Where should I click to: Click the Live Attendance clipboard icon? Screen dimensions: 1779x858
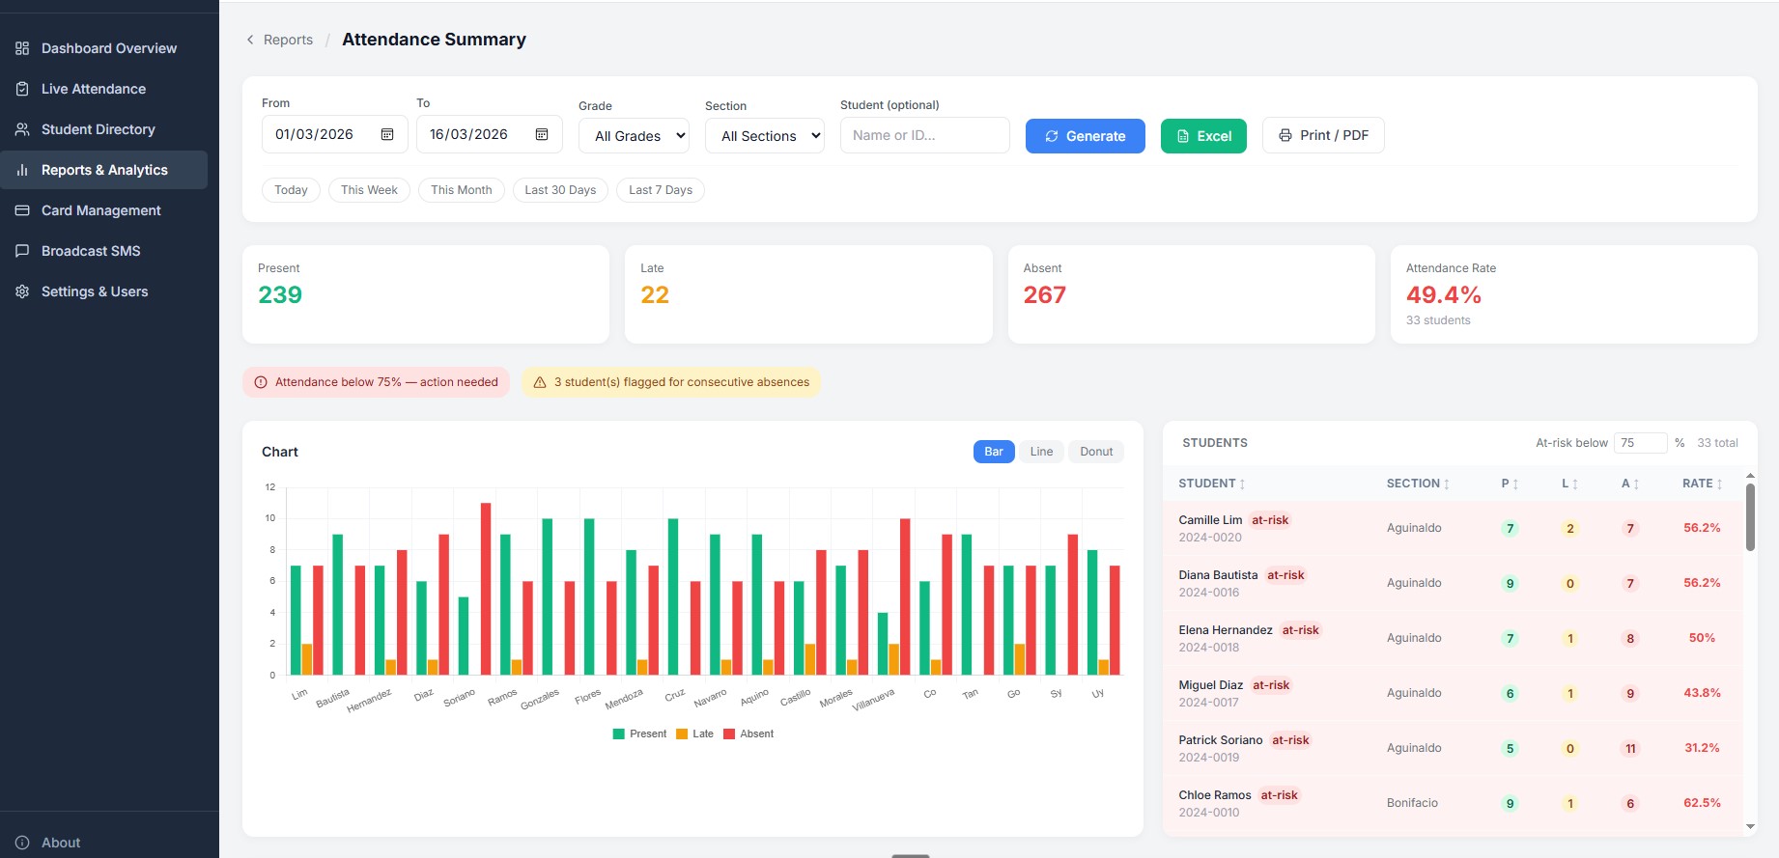coord(22,89)
